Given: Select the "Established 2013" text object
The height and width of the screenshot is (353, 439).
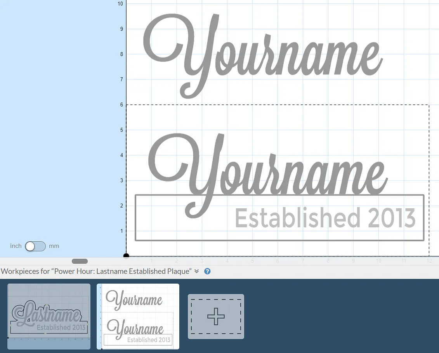Looking at the screenshot, I should [x=325, y=218].
